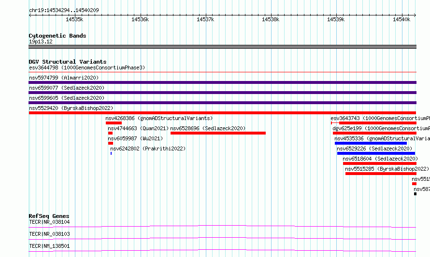Screen dimensions: 430x257
Task: Click the thin red line under esv3644798
Action: point(222,72)
